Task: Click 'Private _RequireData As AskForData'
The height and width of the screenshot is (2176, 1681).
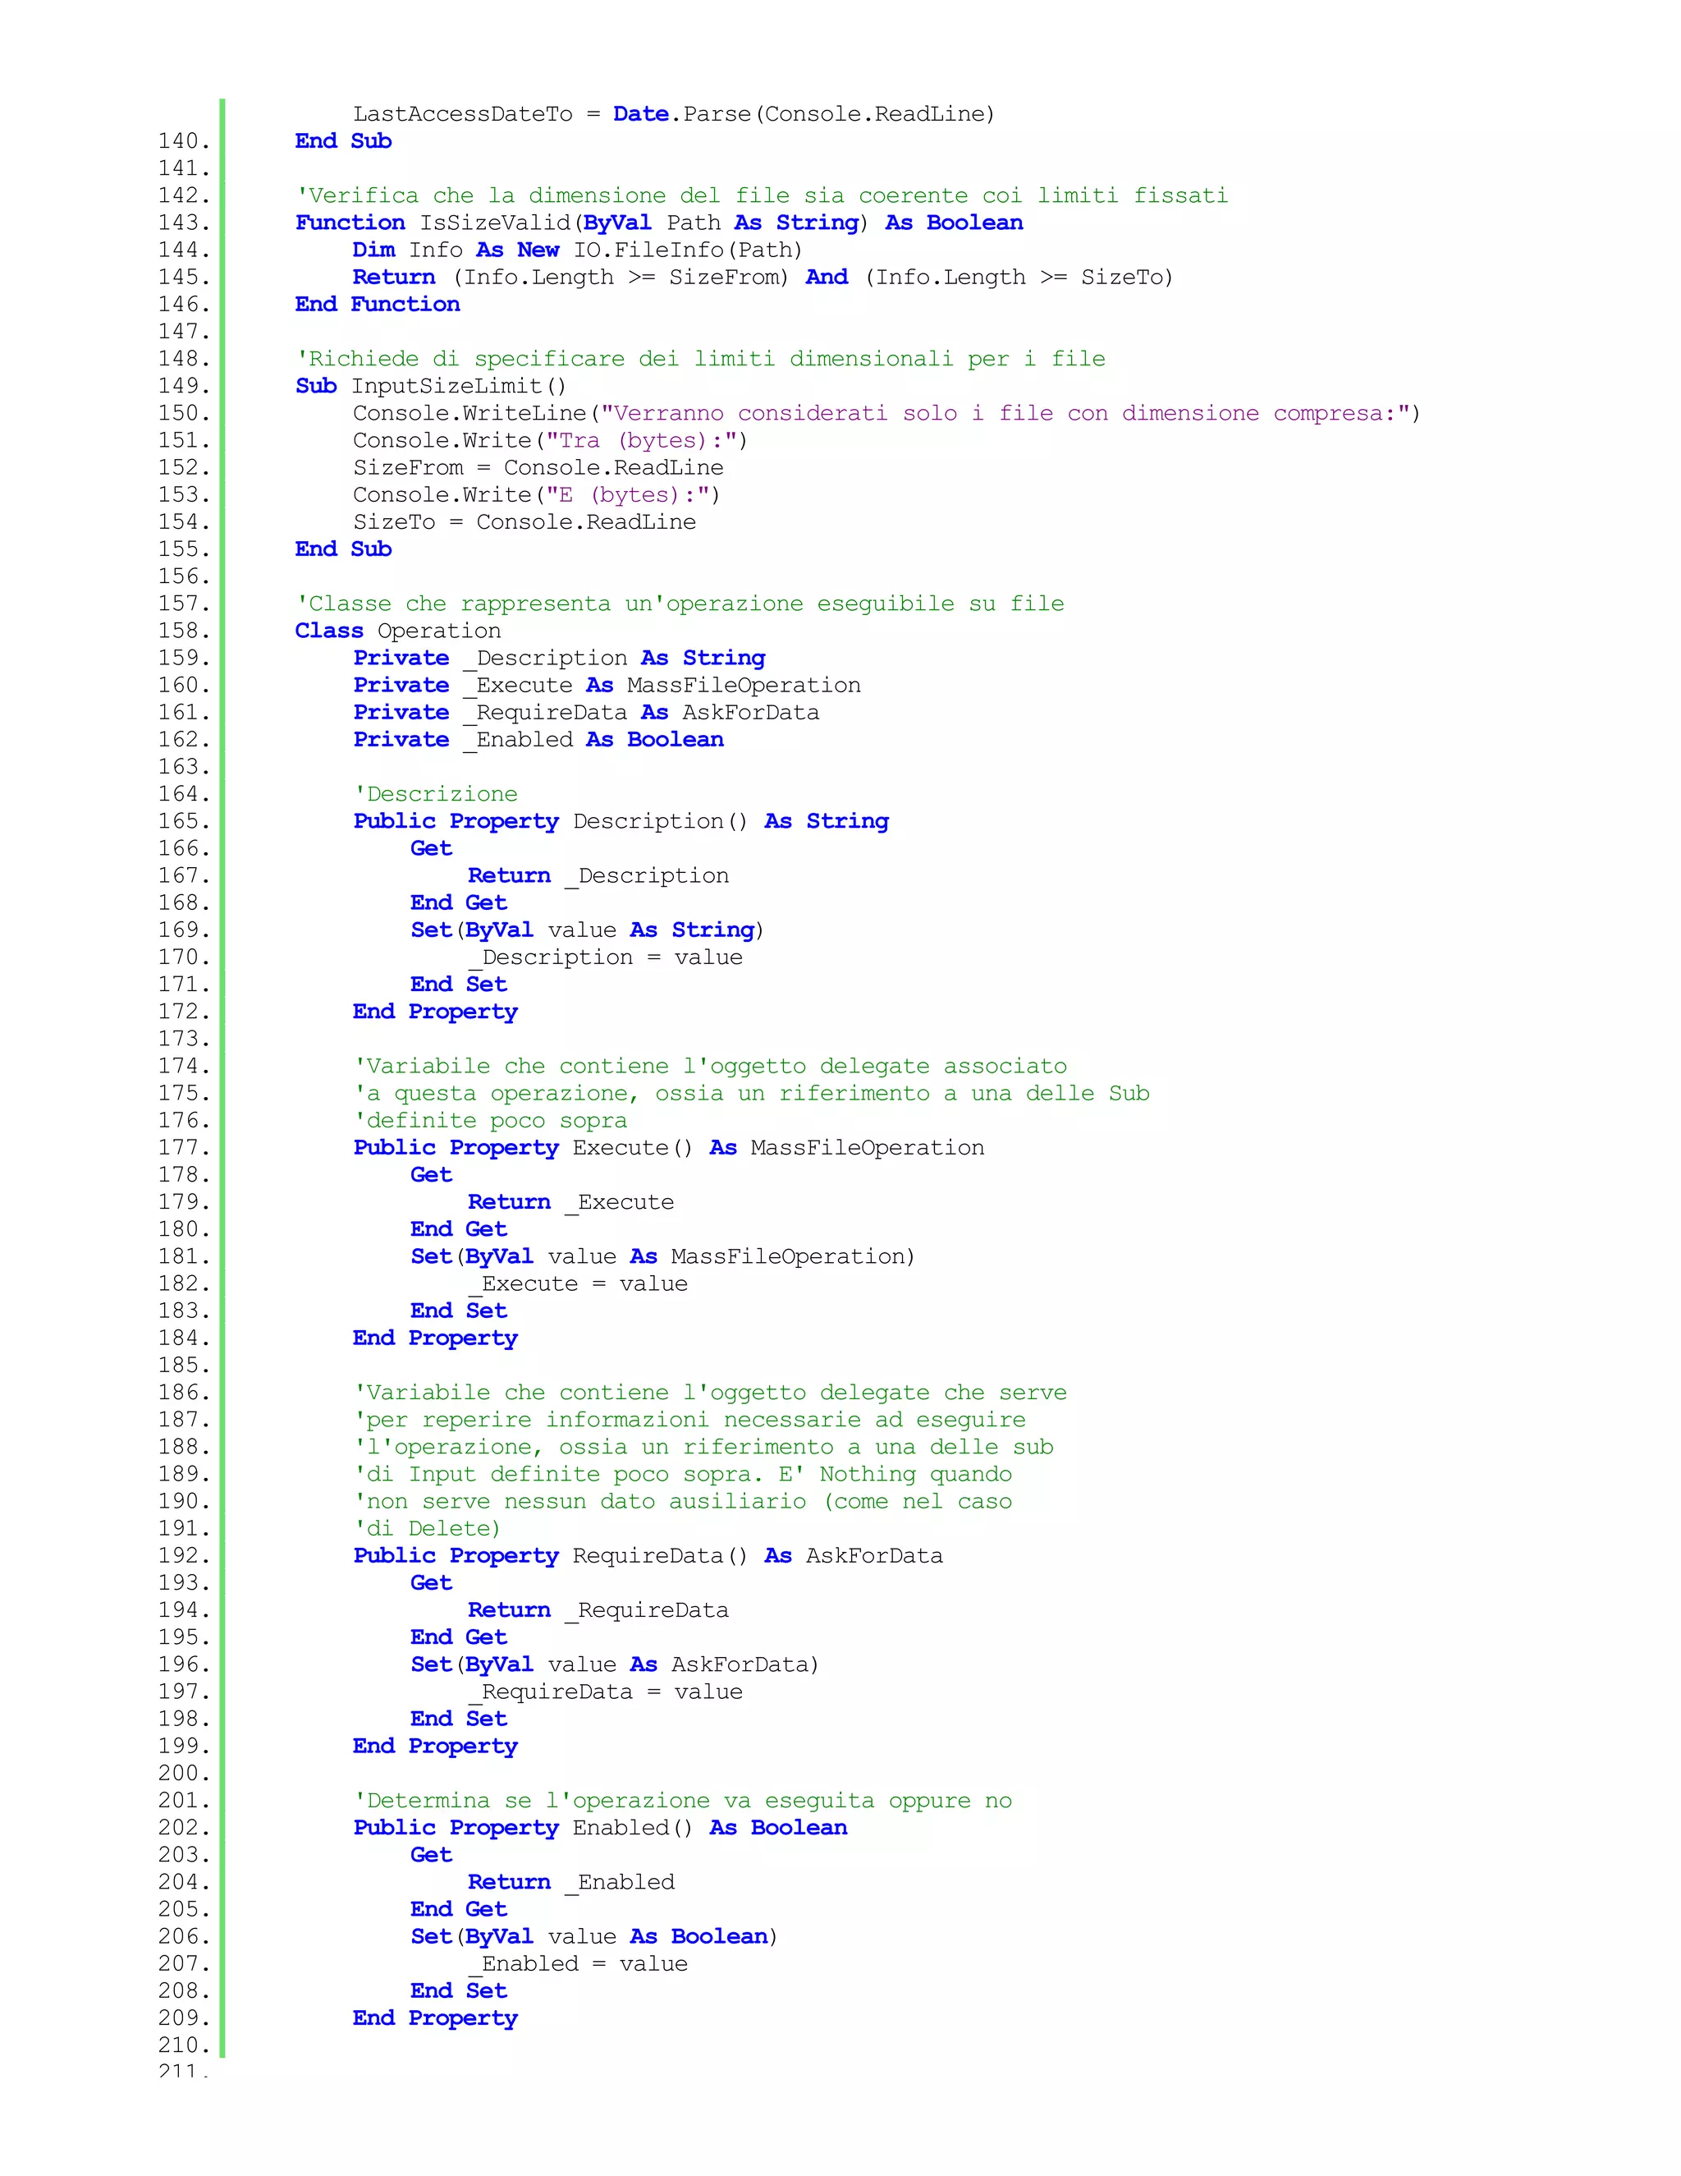Action: click(x=587, y=713)
